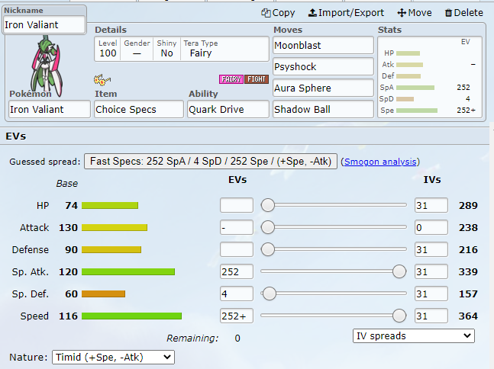Image resolution: width=494 pixels, height=369 pixels.
Task: Click the Attack EV input box
Action: coord(237,227)
